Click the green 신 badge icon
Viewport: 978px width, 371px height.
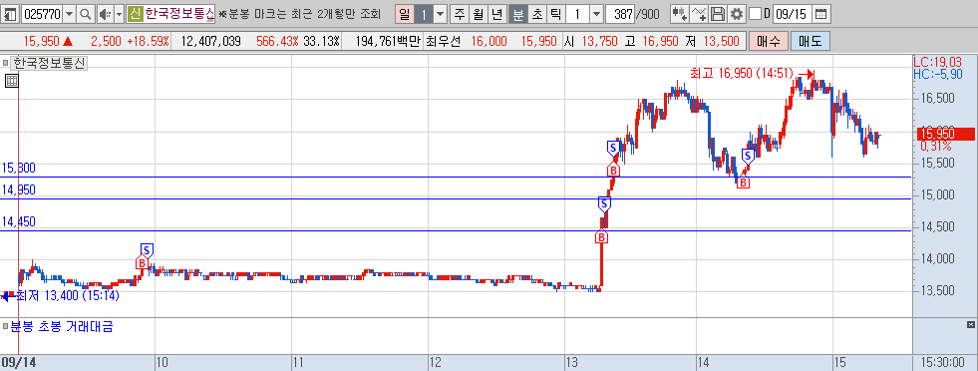tap(135, 14)
